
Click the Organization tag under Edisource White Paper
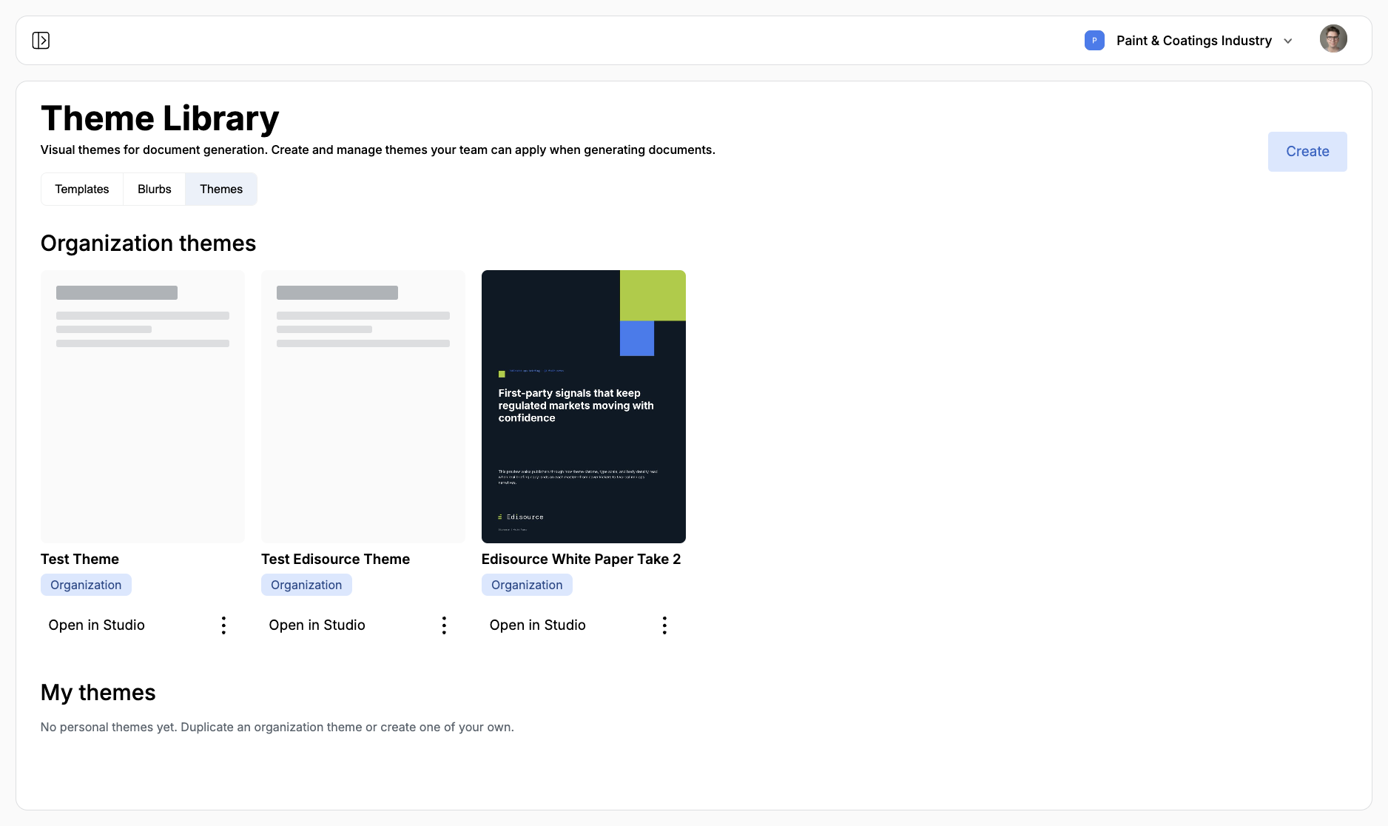pos(527,585)
